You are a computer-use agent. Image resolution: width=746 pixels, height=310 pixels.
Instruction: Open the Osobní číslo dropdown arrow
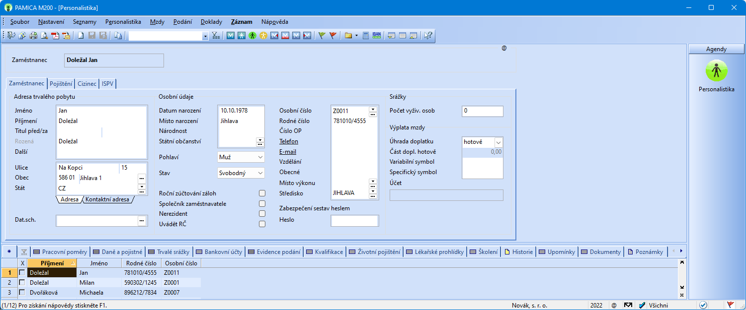click(x=373, y=109)
